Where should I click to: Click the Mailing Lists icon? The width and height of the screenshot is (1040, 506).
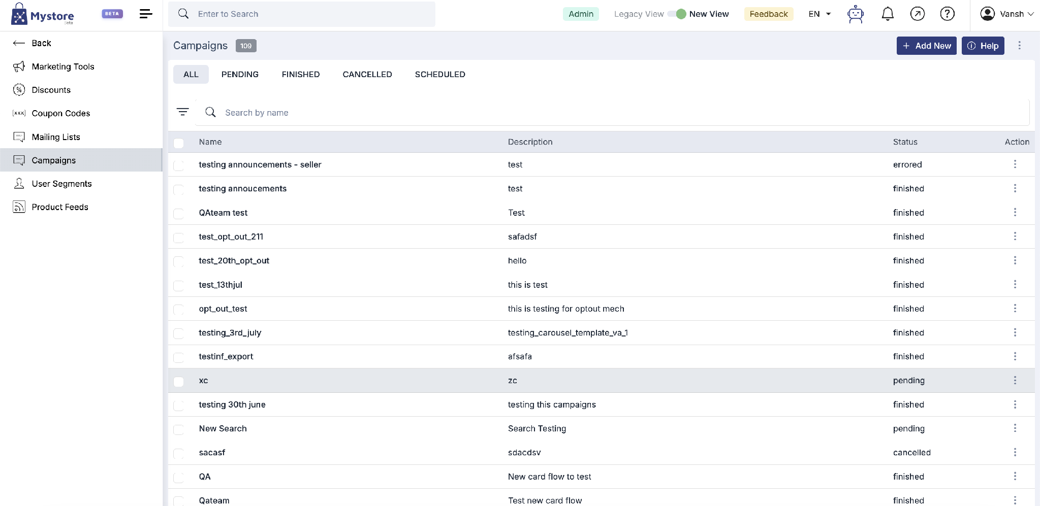[x=19, y=137]
